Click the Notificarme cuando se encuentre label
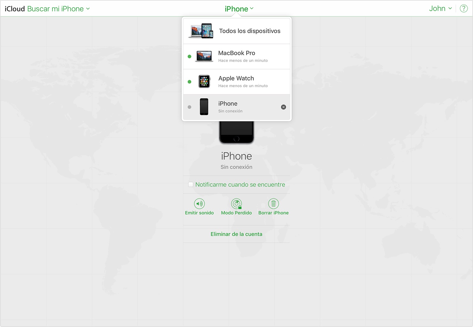Image resolution: width=473 pixels, height=327 pixels. [x=240, y=184]
